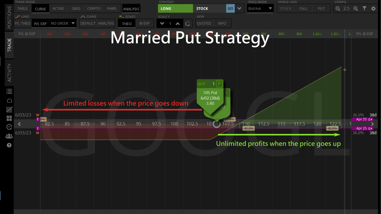381x214 pixels.
Task: Open the clock history icon in sidebar
Action: (x=9, y=127)
